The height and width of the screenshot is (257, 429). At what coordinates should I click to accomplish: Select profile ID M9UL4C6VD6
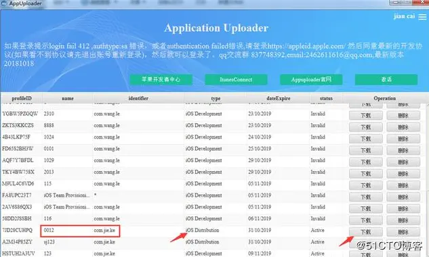click(18, 183)
